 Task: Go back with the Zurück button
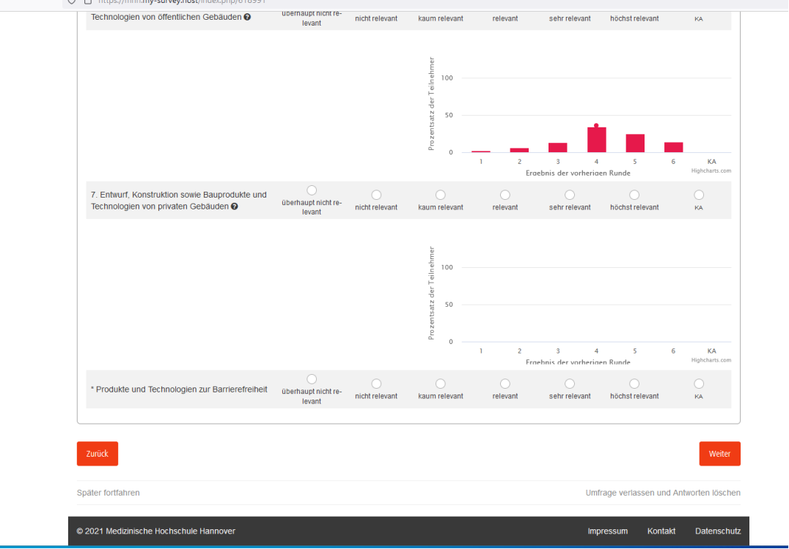tap(97, 454)
